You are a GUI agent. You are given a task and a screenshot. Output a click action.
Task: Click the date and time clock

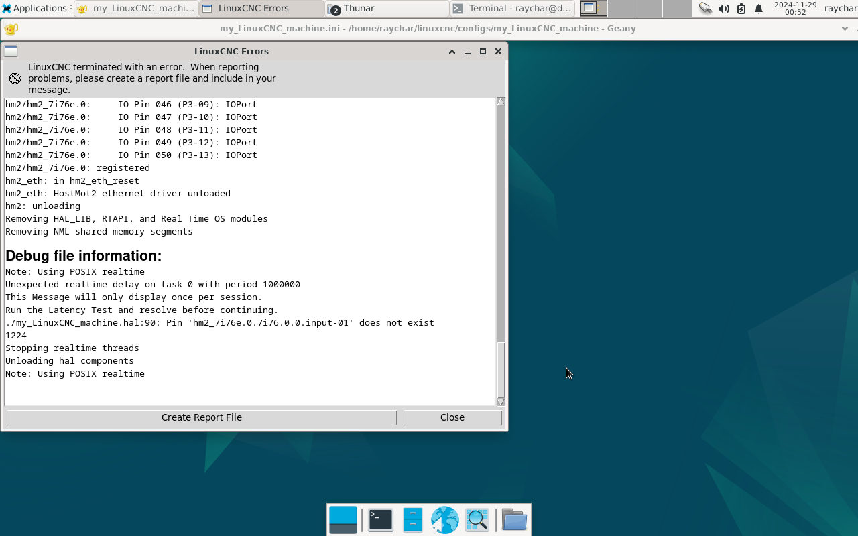[795, 9]
